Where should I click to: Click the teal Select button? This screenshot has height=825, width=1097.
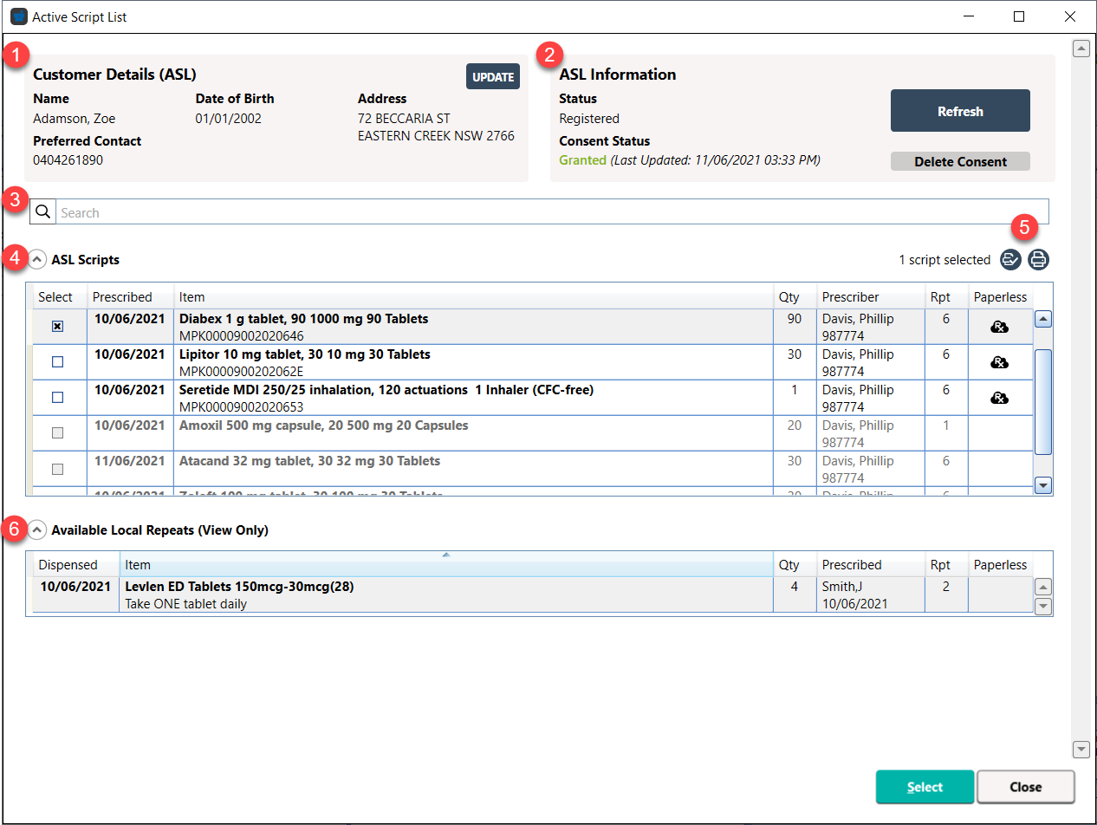925,787
